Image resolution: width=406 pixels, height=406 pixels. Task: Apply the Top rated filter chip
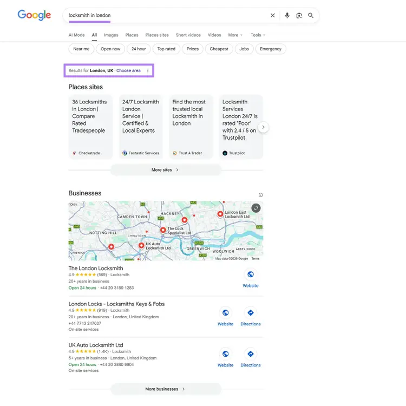pyautogui.click(x=166, y=49)
